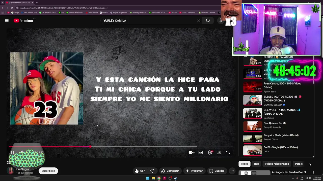323x181 pixels.
Task: Open options for Arcángel video
Action: pyautogui.click(x=313, y=173)
